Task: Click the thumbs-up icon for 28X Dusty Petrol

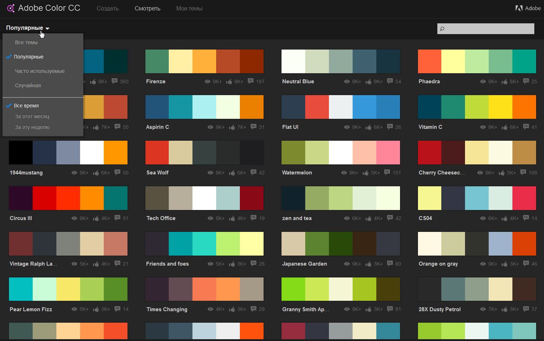Action: coord(505,309)
